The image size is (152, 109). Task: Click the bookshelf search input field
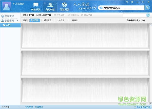(134, 15)
